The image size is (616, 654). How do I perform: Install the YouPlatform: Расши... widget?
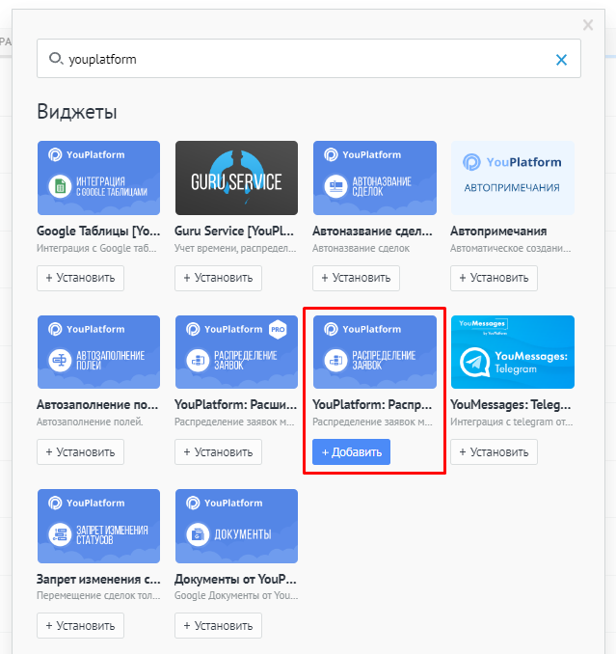point(219,452)
